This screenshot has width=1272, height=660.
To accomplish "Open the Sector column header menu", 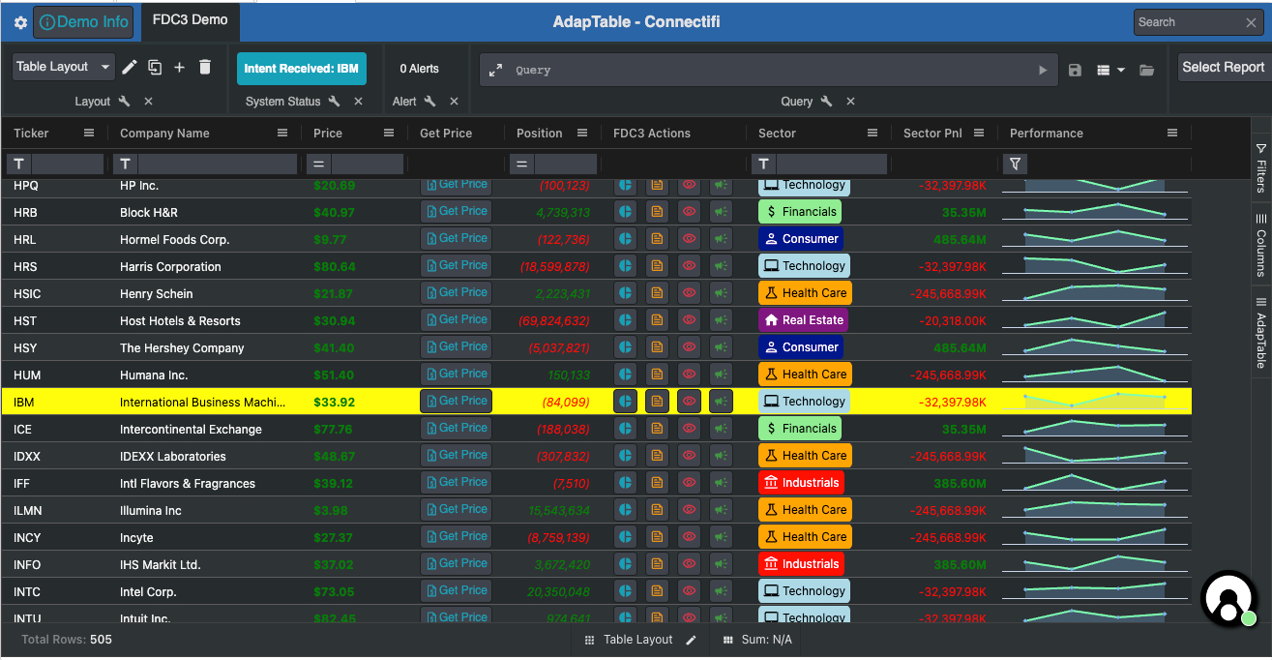I will click(873, 134).
